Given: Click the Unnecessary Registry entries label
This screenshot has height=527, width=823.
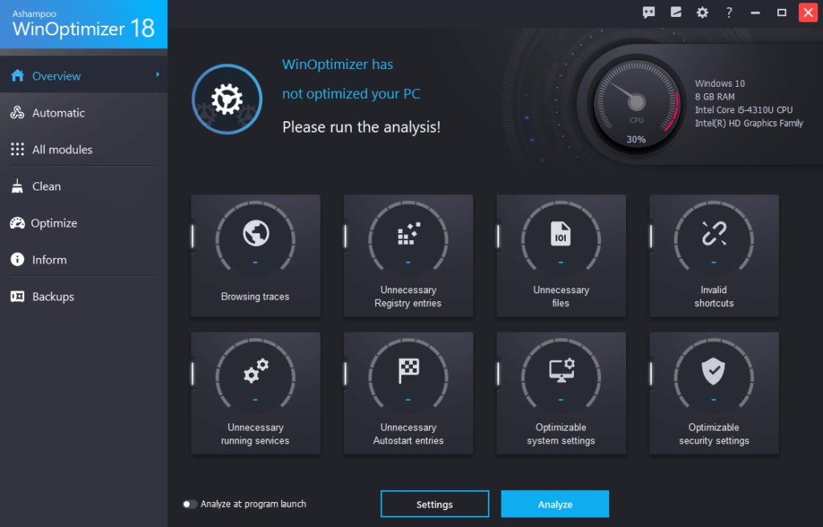Looking at the screenshot, I should [407, 296].
